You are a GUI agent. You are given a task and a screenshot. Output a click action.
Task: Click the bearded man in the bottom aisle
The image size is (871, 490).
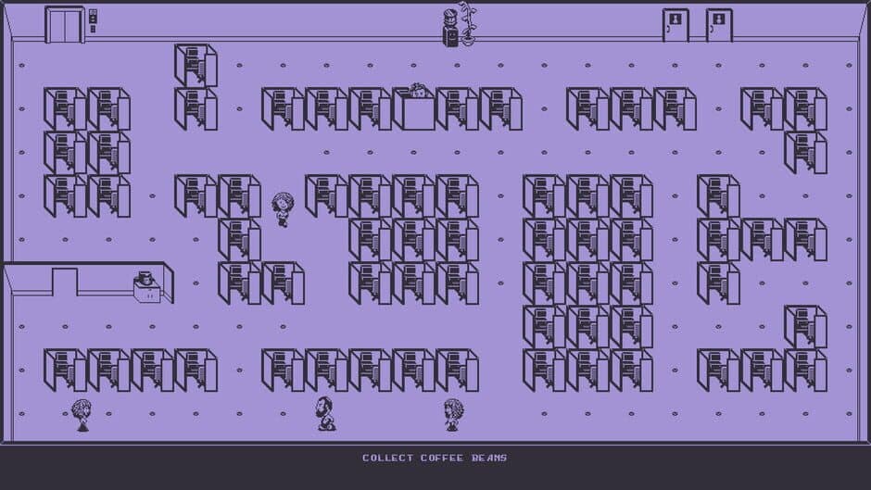(x=325, y=413)
